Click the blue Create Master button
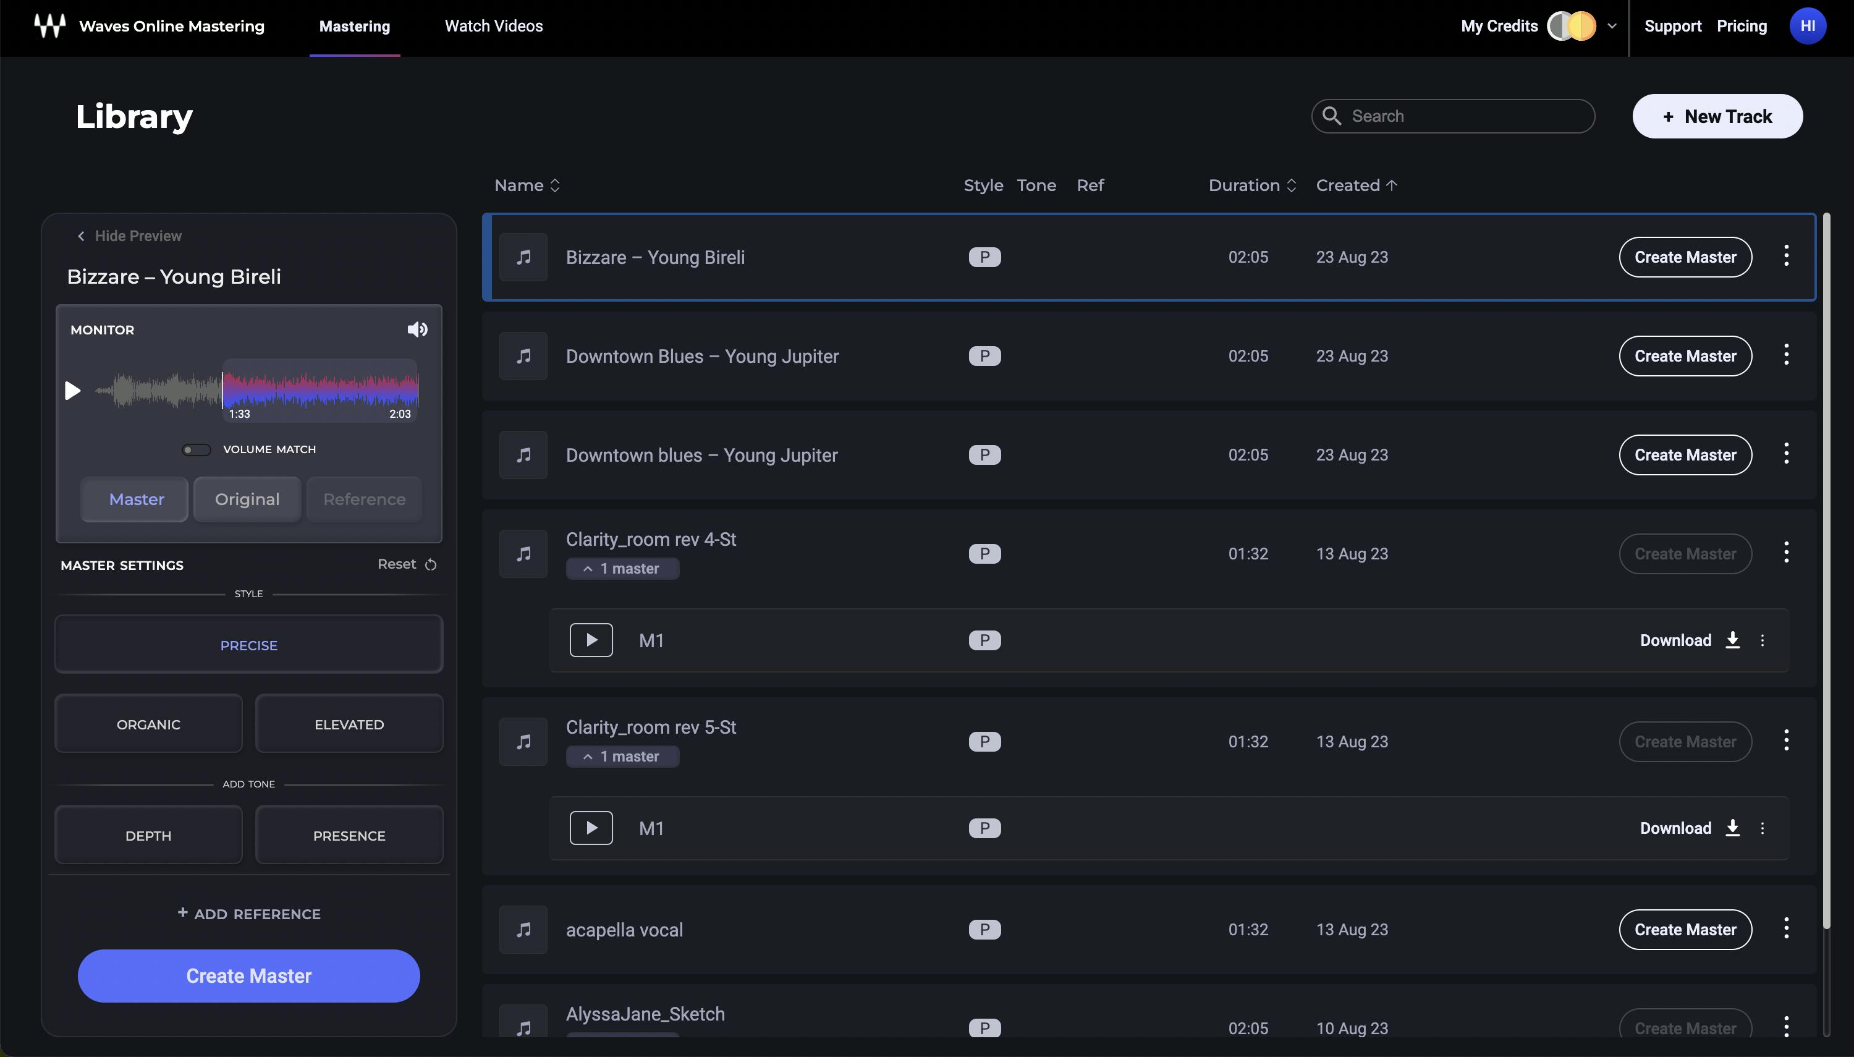This screenshot has width=1854, height=1057. click(248, 975)
